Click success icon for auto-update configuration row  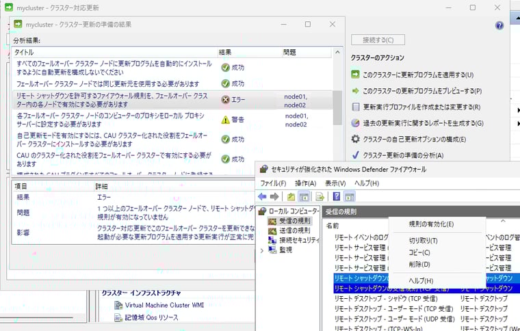tap(226, 67)
